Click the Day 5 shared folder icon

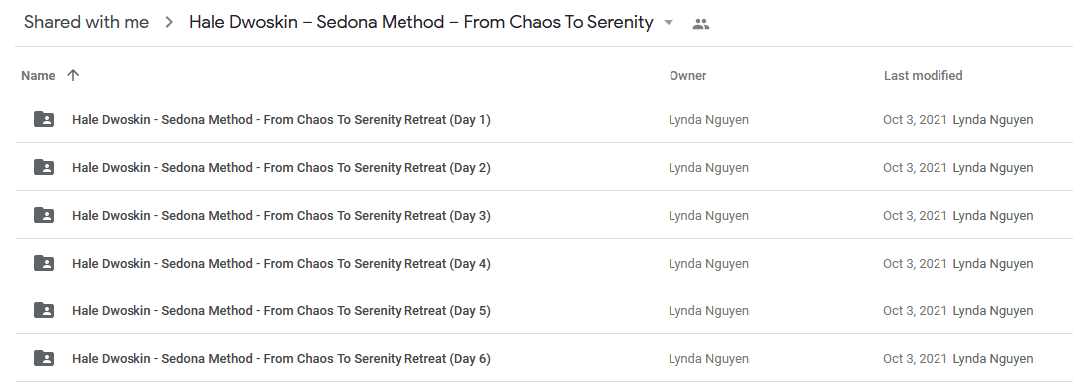[44, 311]
